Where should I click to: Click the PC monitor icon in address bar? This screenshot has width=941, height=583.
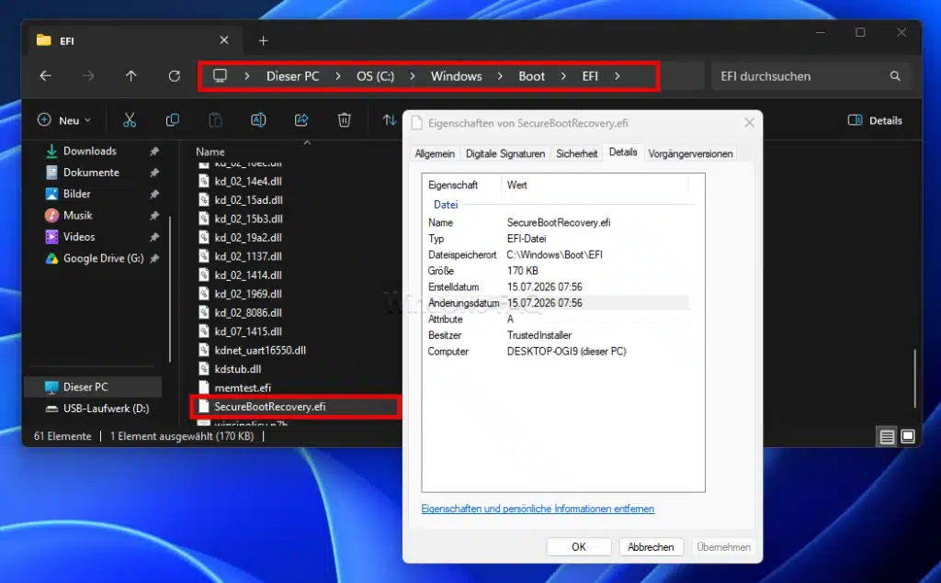click(x=221, y=75)
